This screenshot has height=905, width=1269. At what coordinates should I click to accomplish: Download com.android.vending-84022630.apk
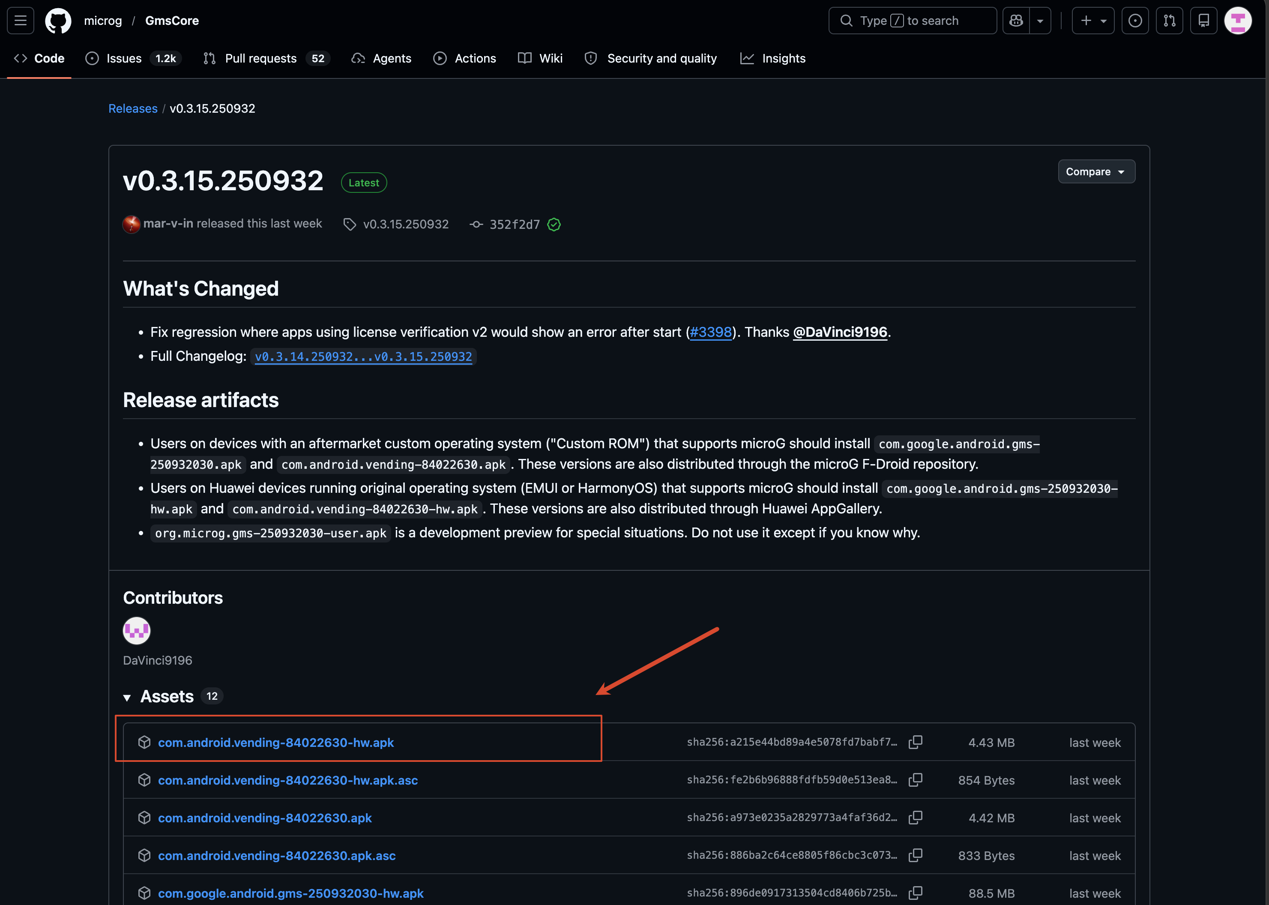coord(265,818)
